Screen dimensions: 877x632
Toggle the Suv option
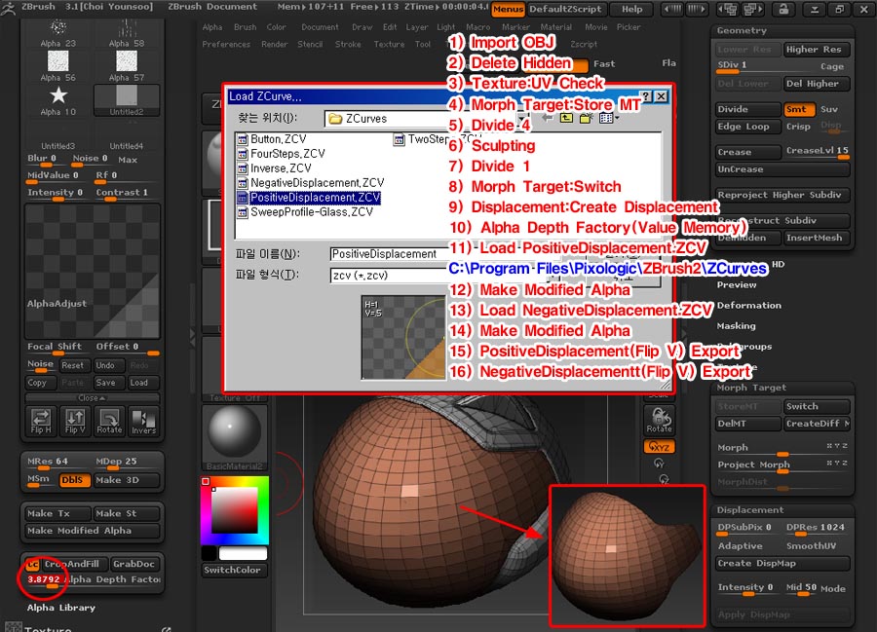tap(829, 109)
